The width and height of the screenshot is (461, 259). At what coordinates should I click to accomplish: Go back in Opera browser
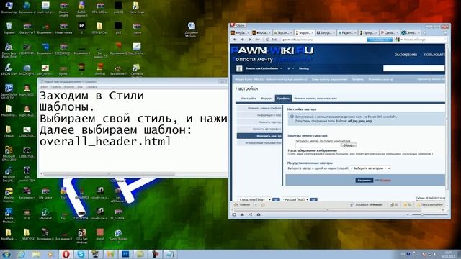click(235, 40)
